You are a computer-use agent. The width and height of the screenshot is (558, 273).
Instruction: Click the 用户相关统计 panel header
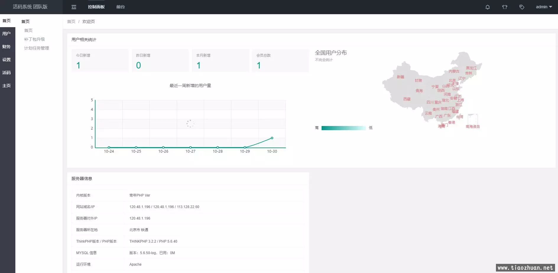(x=84, y=40)
